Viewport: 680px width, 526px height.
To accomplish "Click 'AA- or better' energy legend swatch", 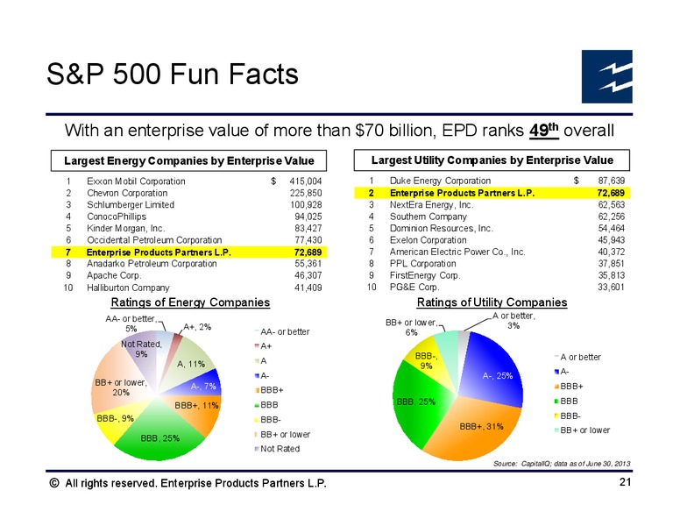I will click(256, 331).
